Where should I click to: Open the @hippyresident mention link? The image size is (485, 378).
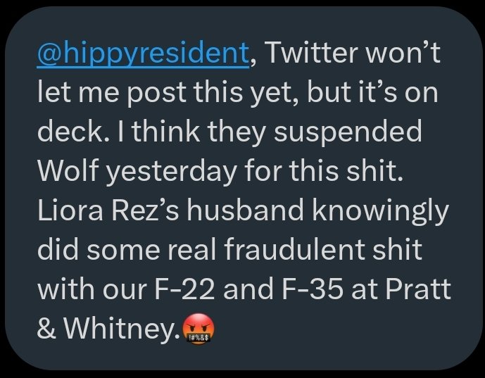pyautogui.click(x=143, y=55)
